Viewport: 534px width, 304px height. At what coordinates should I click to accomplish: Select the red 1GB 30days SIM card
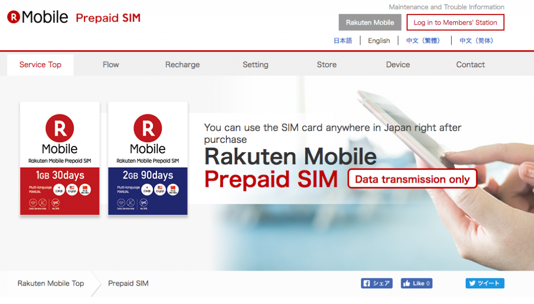pos(60,159)
